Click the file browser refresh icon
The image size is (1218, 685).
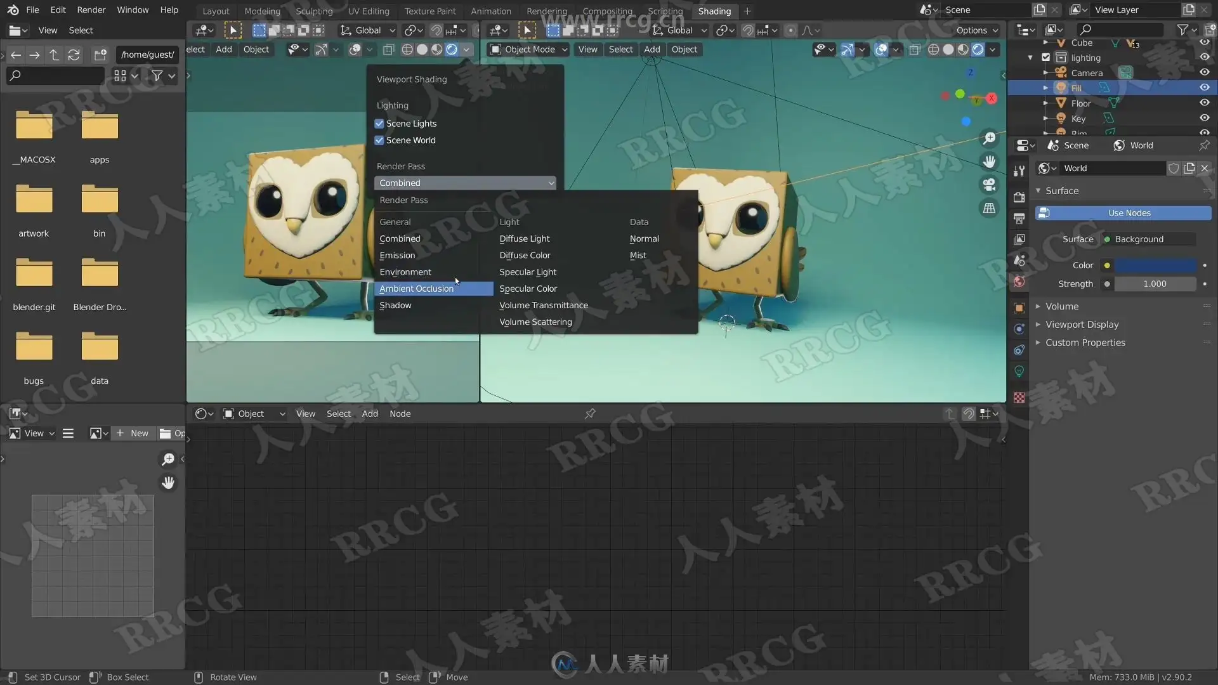(x=74, y=55)
